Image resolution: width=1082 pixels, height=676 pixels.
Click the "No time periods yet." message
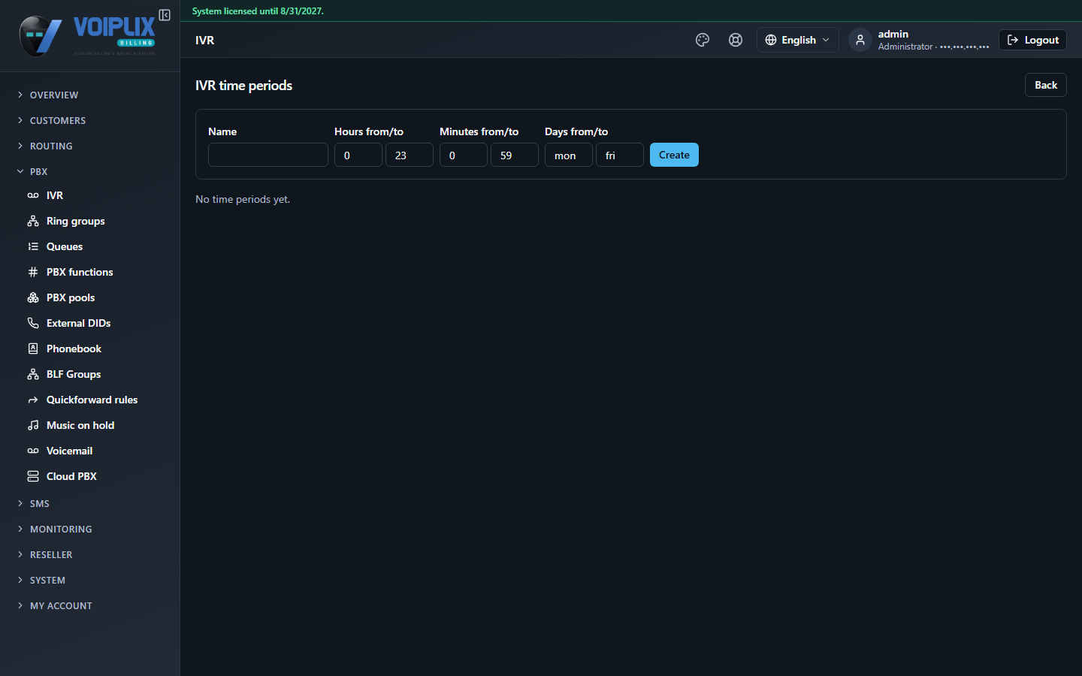243,199
